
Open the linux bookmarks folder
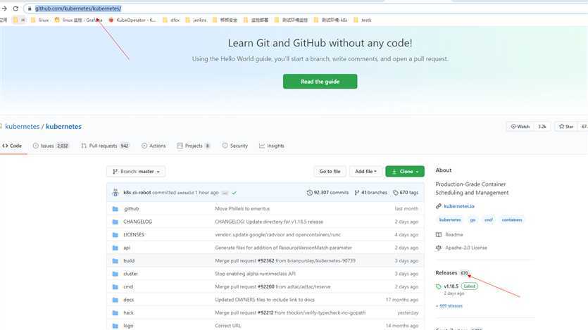click(39, 20)
